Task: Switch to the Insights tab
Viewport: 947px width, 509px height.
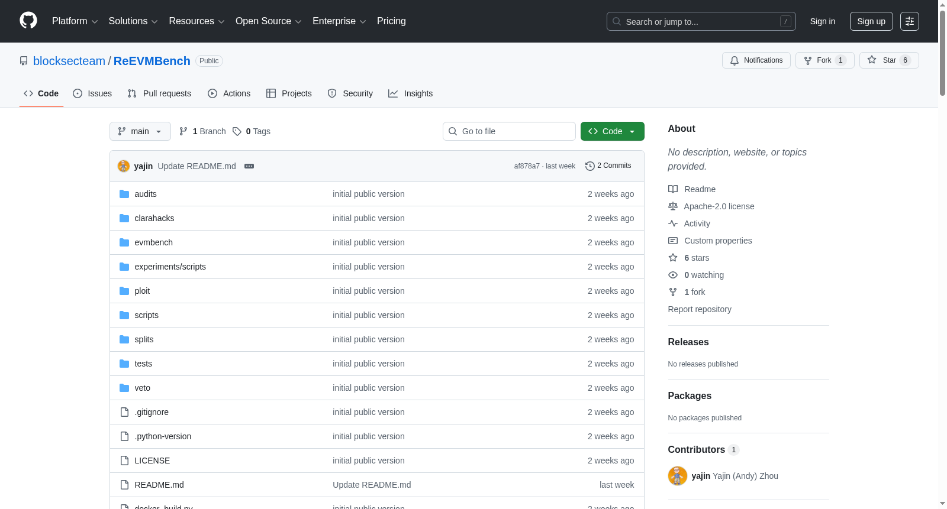Action: pyautogui.click(x=411, y=93)
